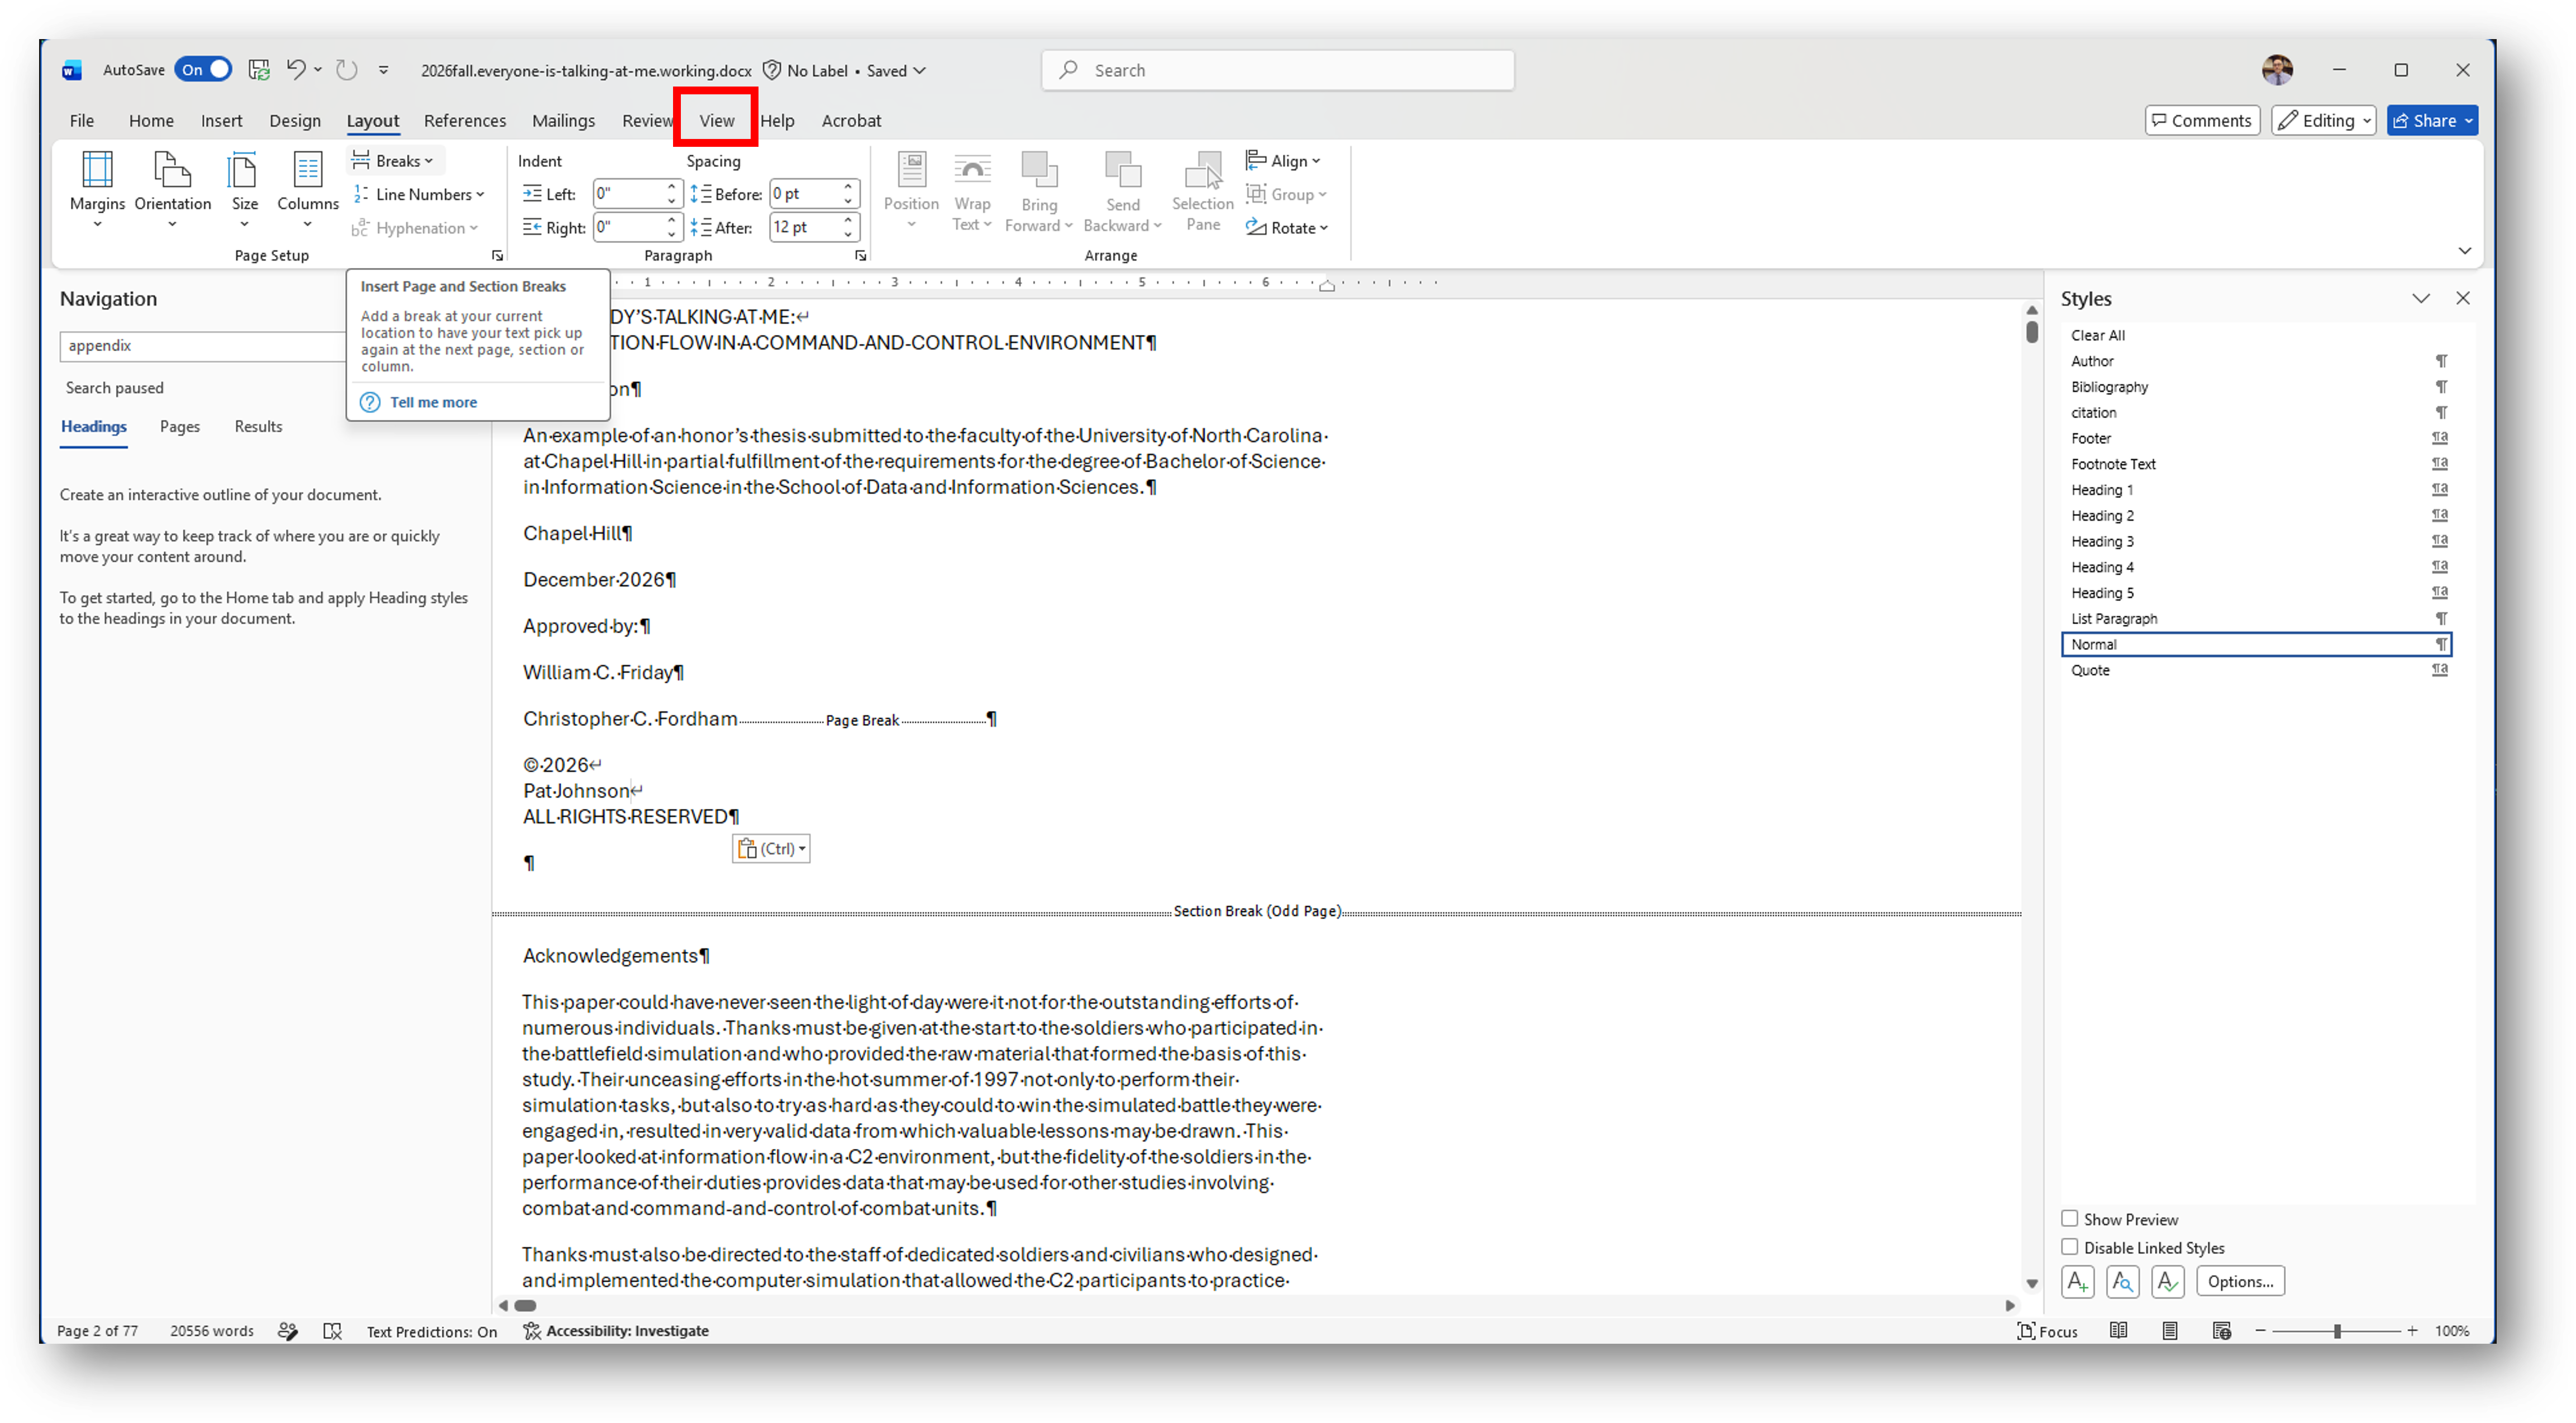Click the Indent Left value field
Image resolution: width=2576 pixels, height=1423 pixels.
point(628,194)
